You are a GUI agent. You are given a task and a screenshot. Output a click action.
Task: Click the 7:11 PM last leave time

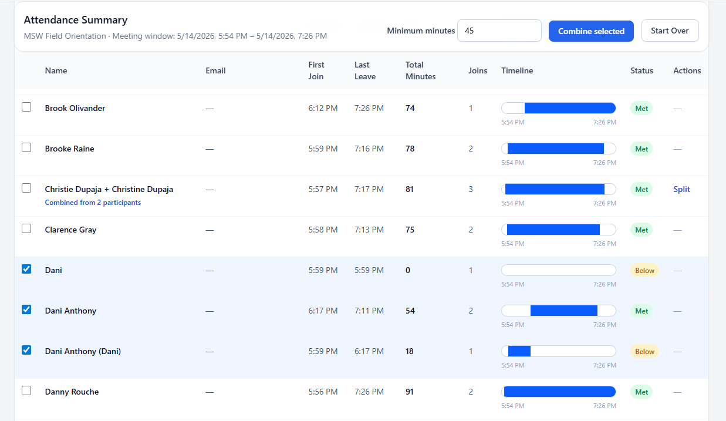(369, 311)
